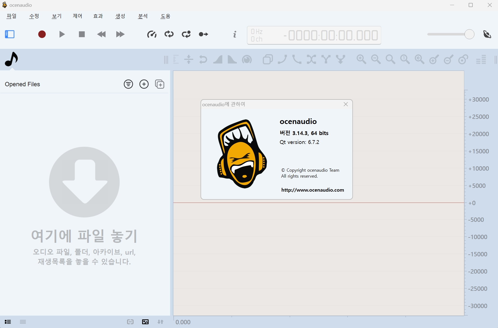Screen dimensions: 498x328
Task: Click the zoom out magnifier icon
Action: tap(376, 59)
